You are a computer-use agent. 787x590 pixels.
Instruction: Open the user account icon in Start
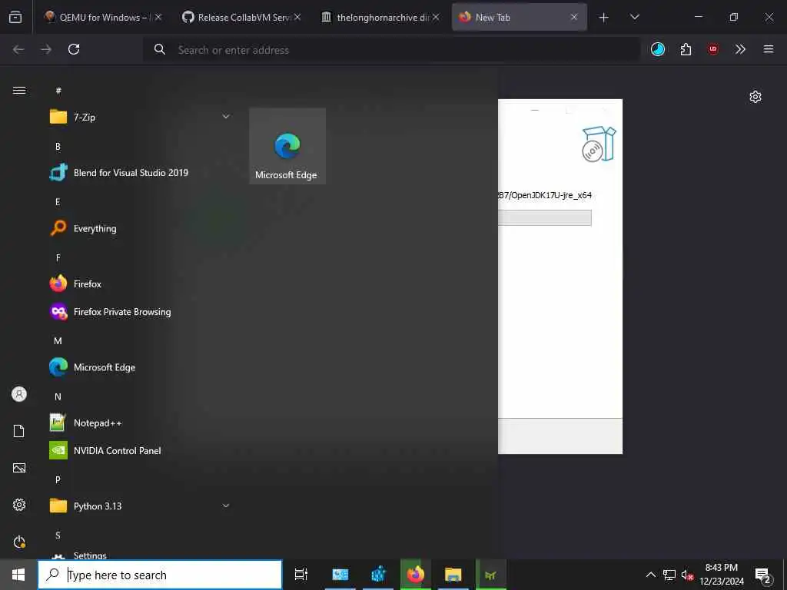(19, 394)
